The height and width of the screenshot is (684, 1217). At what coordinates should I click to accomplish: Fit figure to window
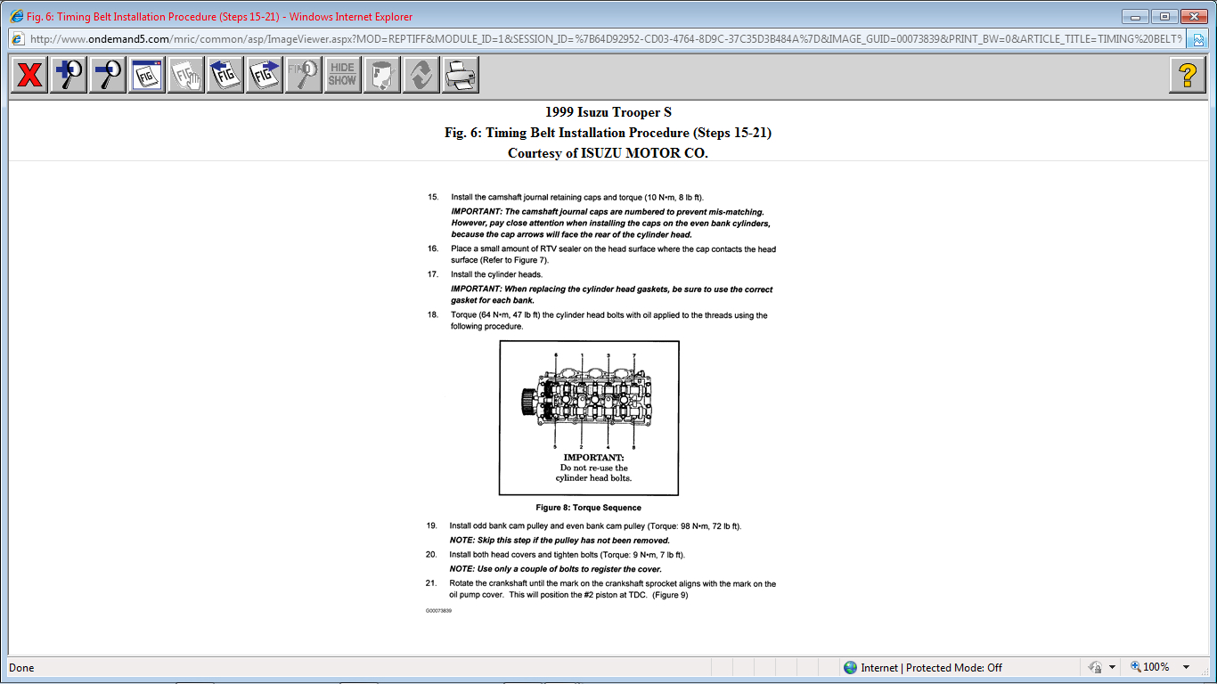[x=147, y=75]
